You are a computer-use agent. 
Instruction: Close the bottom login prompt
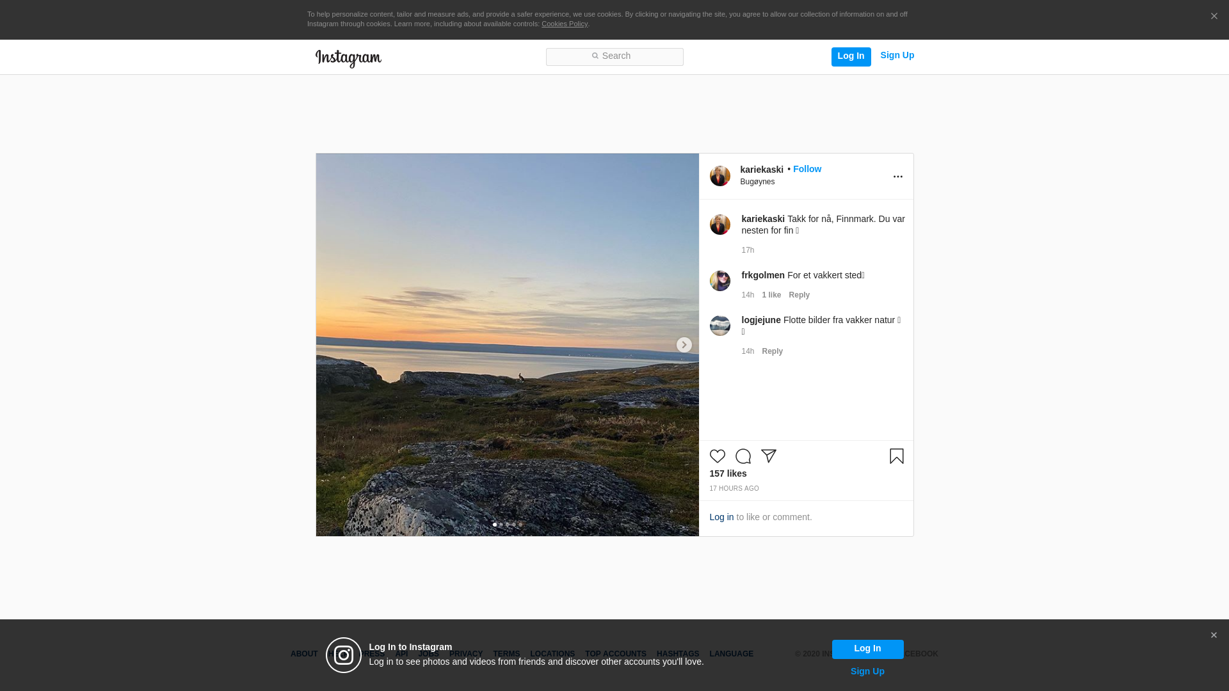(1213, 635)
